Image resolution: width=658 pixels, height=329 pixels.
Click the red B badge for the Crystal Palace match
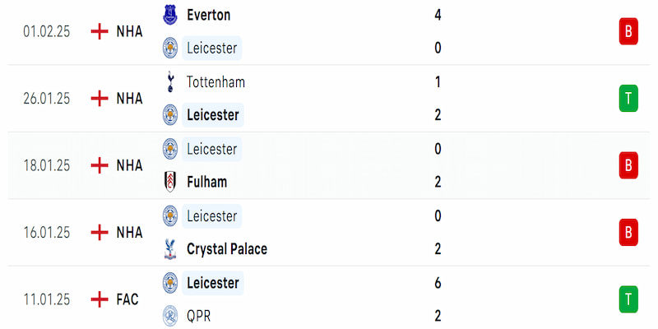pos(628,233)
